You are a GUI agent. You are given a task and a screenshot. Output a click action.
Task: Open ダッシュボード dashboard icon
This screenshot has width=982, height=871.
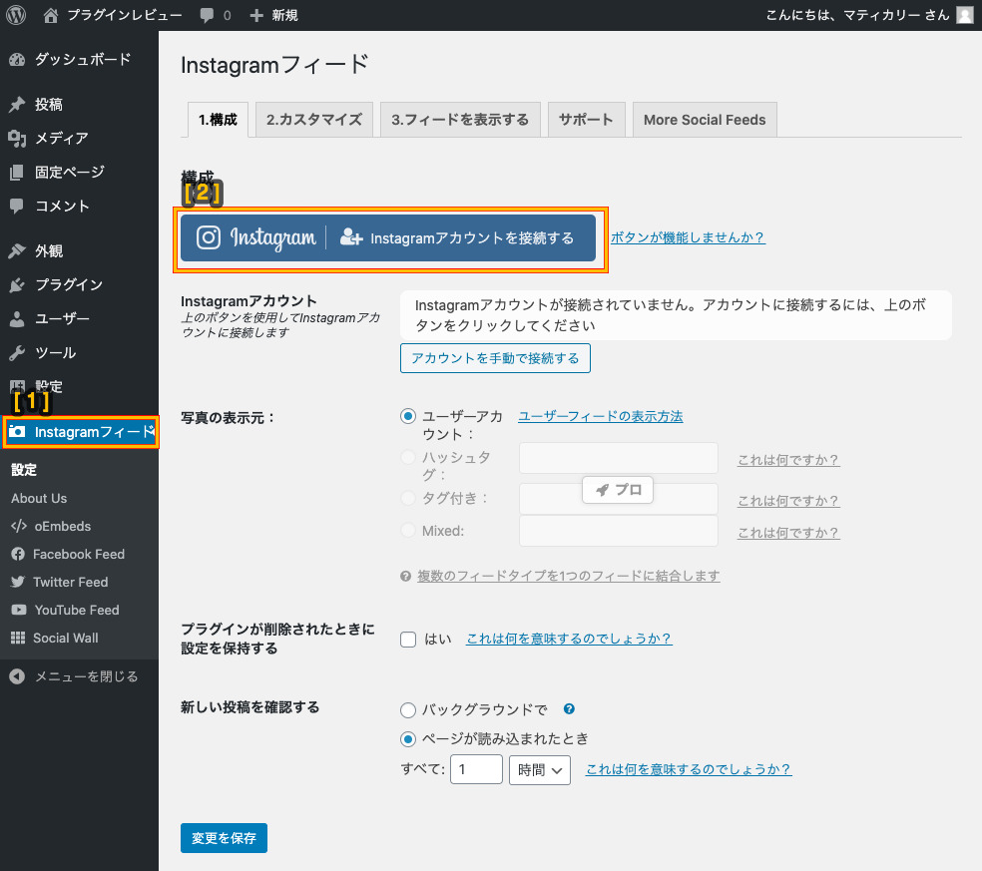click(18, 60)
